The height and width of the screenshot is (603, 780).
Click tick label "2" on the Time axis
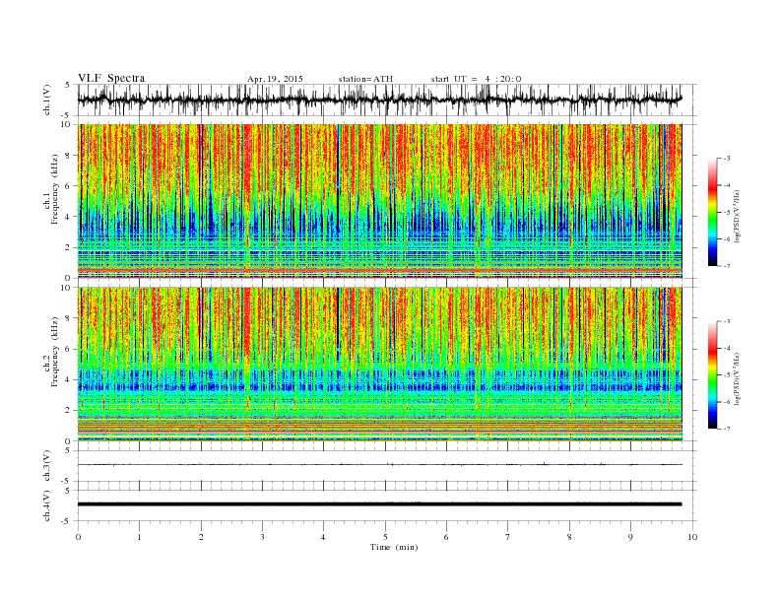coord(201,537)
